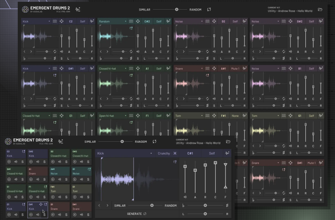Go to the next sample with the compact editor's right arrow
The height and width of the screenshot is (220, 335).
[x=107, y=205]
